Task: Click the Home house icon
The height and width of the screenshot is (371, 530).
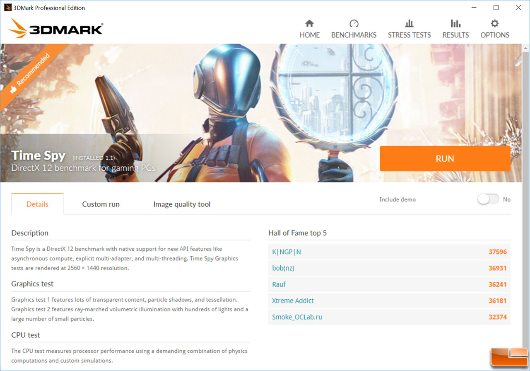Action: pos(309,23)
